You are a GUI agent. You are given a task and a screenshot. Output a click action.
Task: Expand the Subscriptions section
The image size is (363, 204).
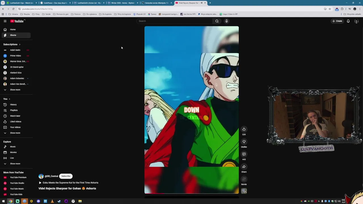pyautogui.click(x=12, y=44)
